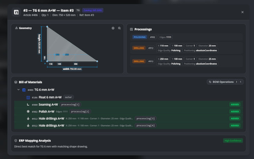The height and width of the screenshot is (159, 254).
Task: Select the Float 6 mm A+W row
Action: 128,97
